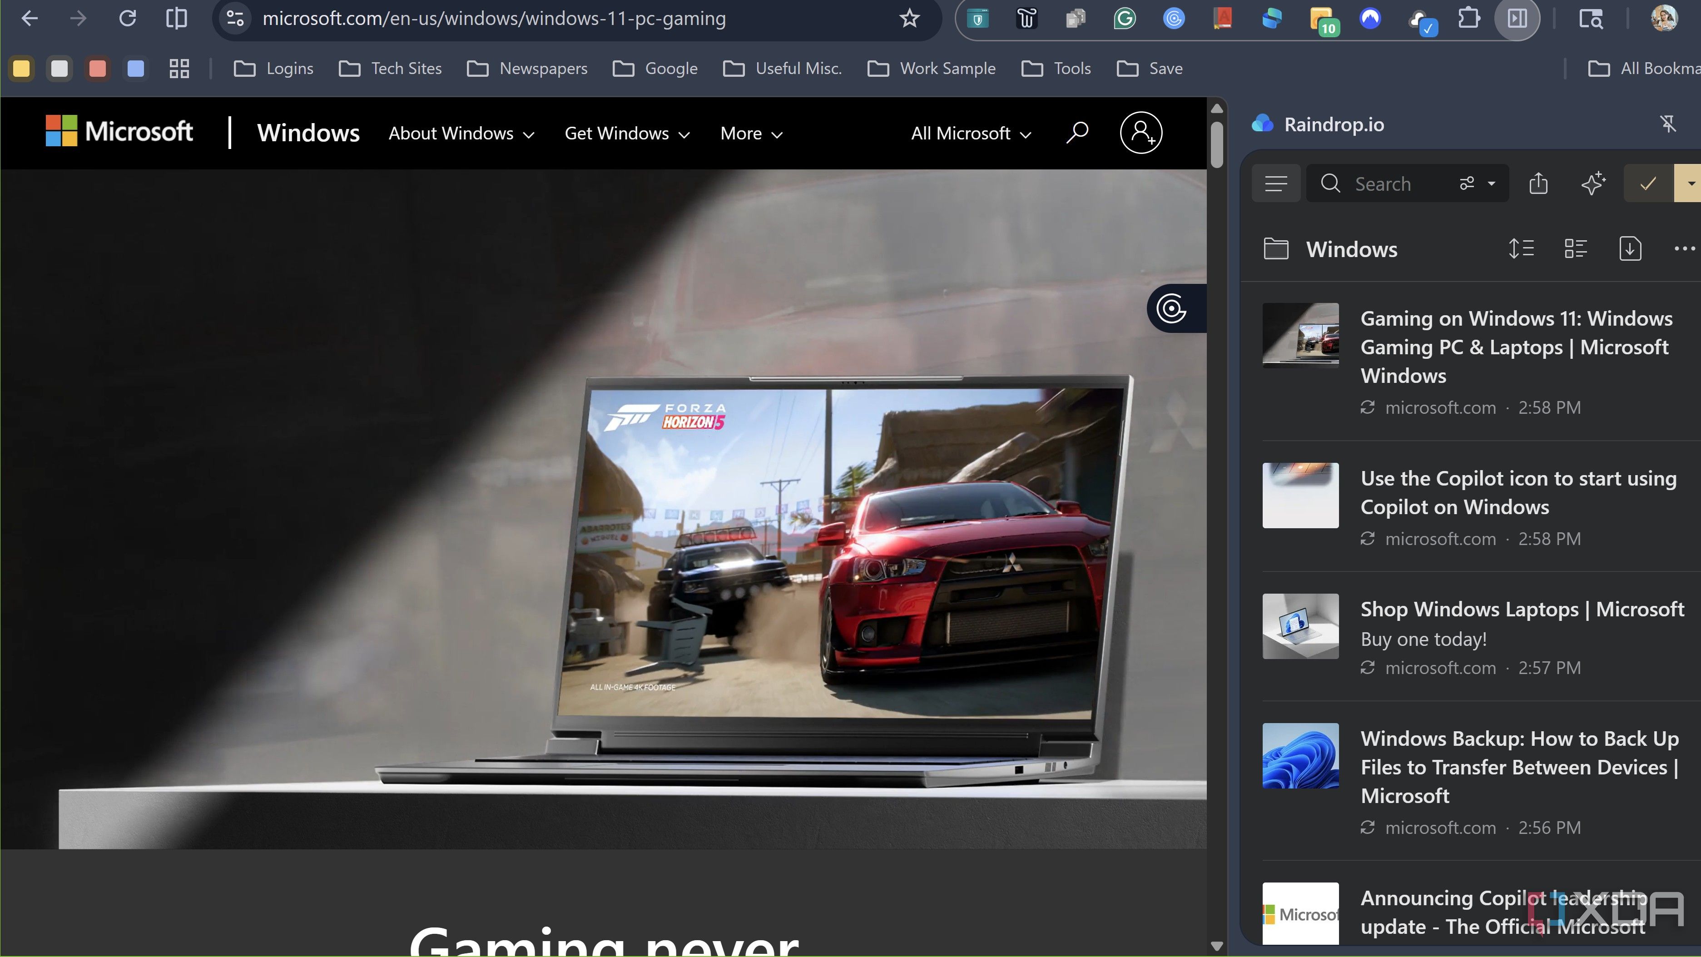Click the saved checkmark button
Image resolution: width=1701 pixels, height=957 pixels.
click(1648, 183)
